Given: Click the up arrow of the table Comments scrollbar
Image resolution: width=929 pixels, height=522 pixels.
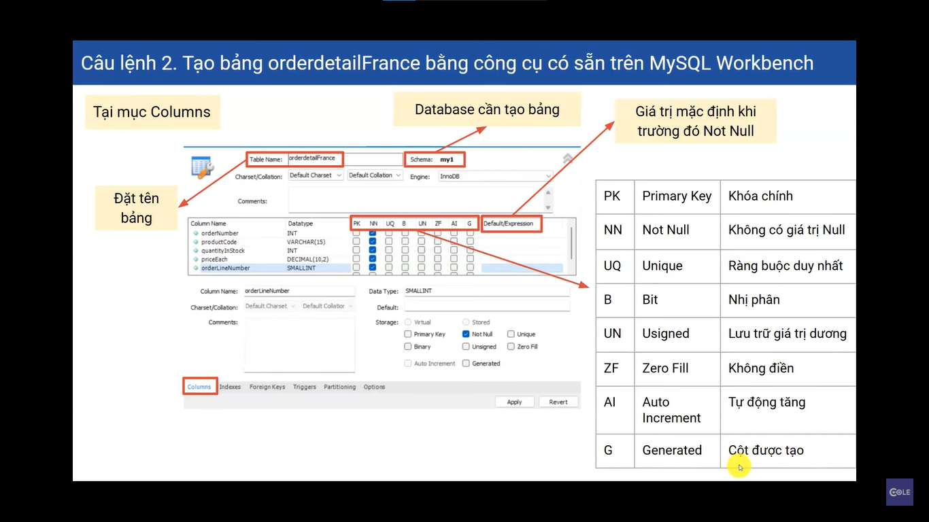Looking at the screenshot, I should tap(548, 192).
